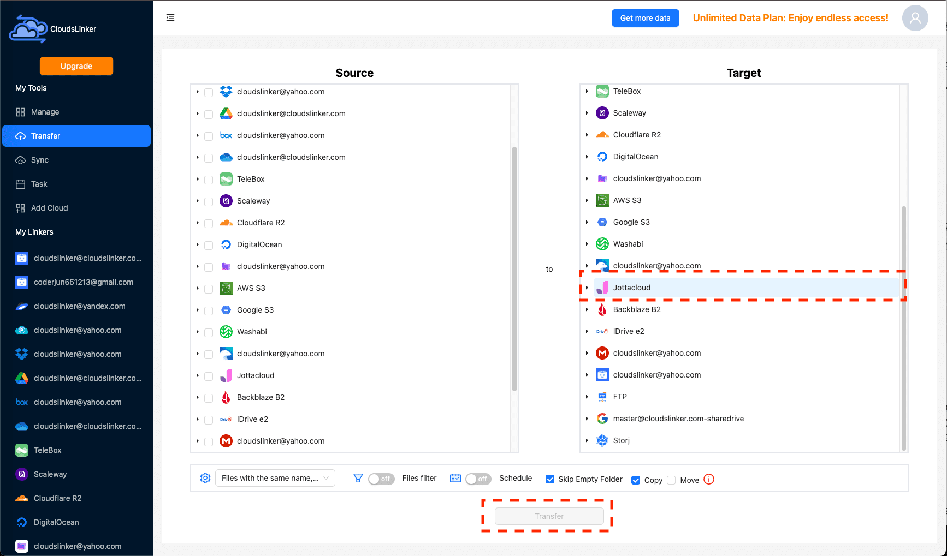
Task: Expand FTP in Target tree
Action: [x=587, y=397]
